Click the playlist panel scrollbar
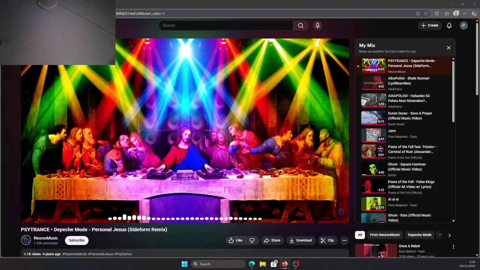The image size is (480, 270). [453, 91]
